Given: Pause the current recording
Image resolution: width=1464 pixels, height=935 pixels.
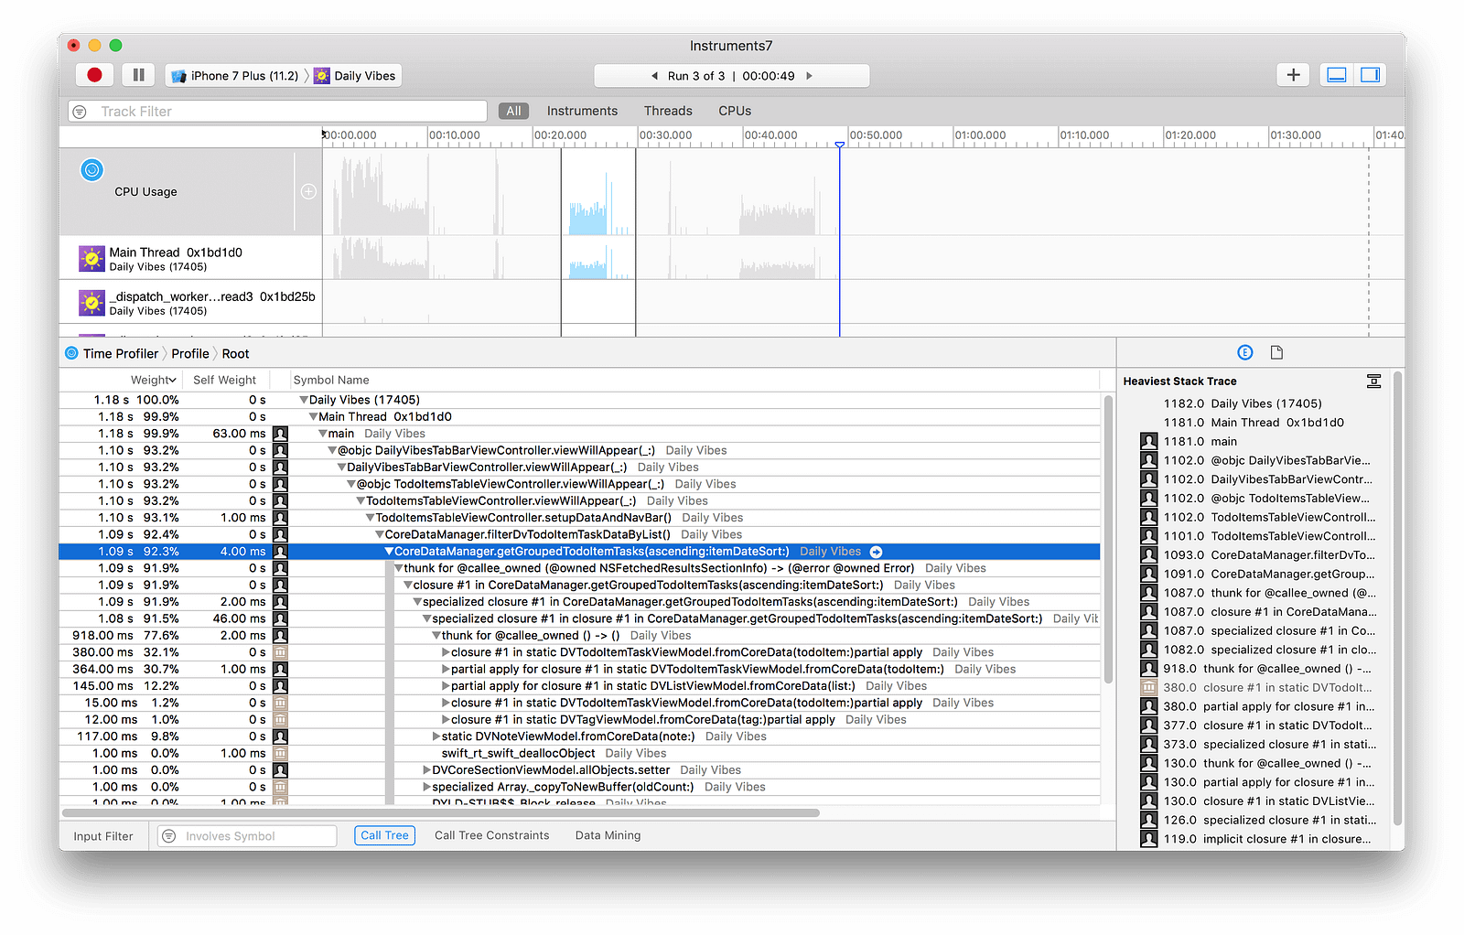Looking at the screenshot, I should 139,75.
